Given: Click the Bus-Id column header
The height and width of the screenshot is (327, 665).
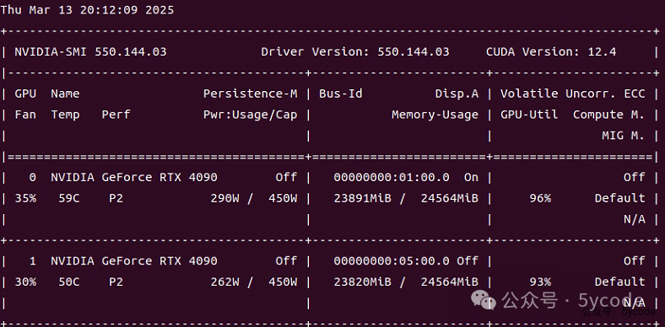Looking at the screenshot, I should tap(341, 94).
